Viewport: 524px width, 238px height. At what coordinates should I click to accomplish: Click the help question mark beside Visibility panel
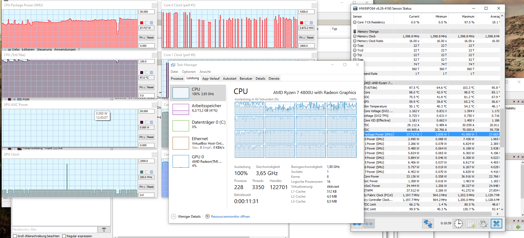tap(514, 102)
